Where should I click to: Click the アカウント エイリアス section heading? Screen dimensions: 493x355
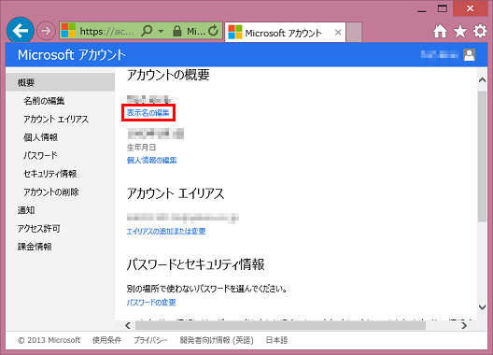(x=176, y=193)
